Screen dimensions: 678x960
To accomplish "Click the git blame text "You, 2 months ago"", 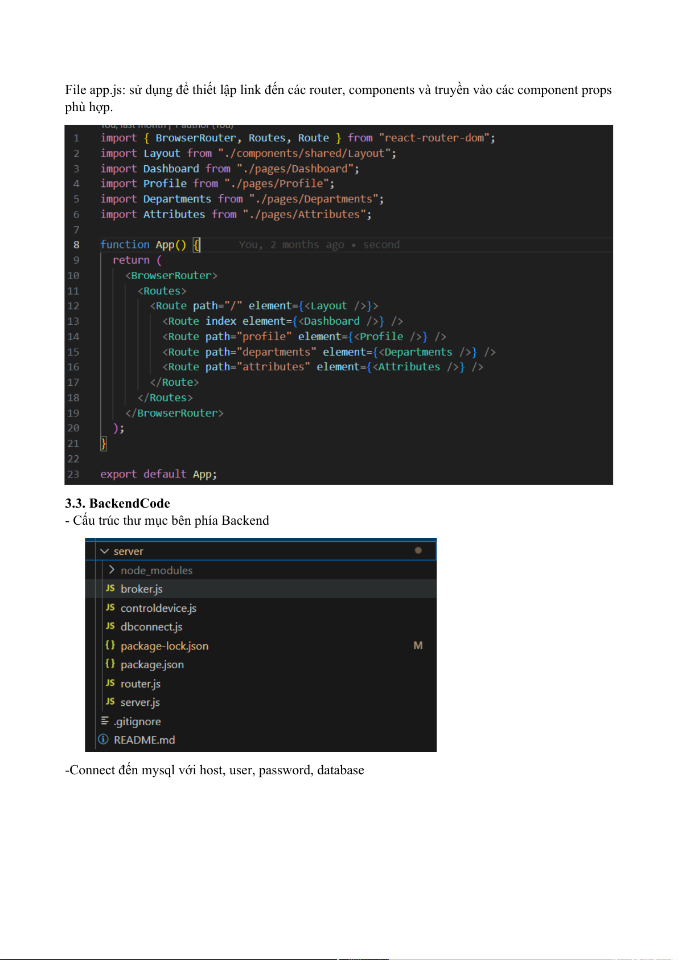I will point(291,244).
